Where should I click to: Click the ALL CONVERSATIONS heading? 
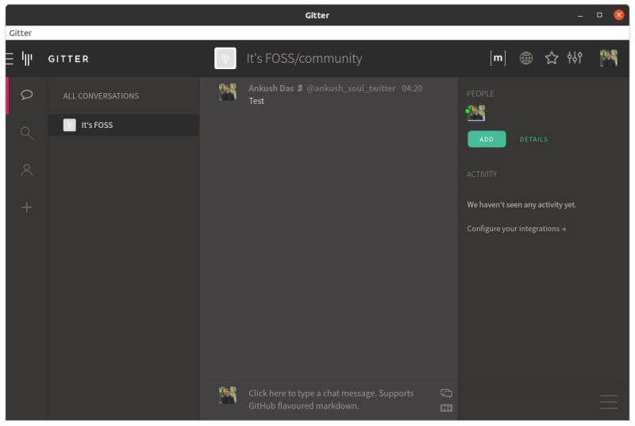[101, 96]
